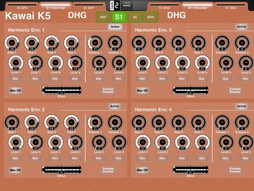Viewport: 254px width, 191px height.
Task: Click the Effect slider in Harmonic Env. 2
Action: point(61,170)
